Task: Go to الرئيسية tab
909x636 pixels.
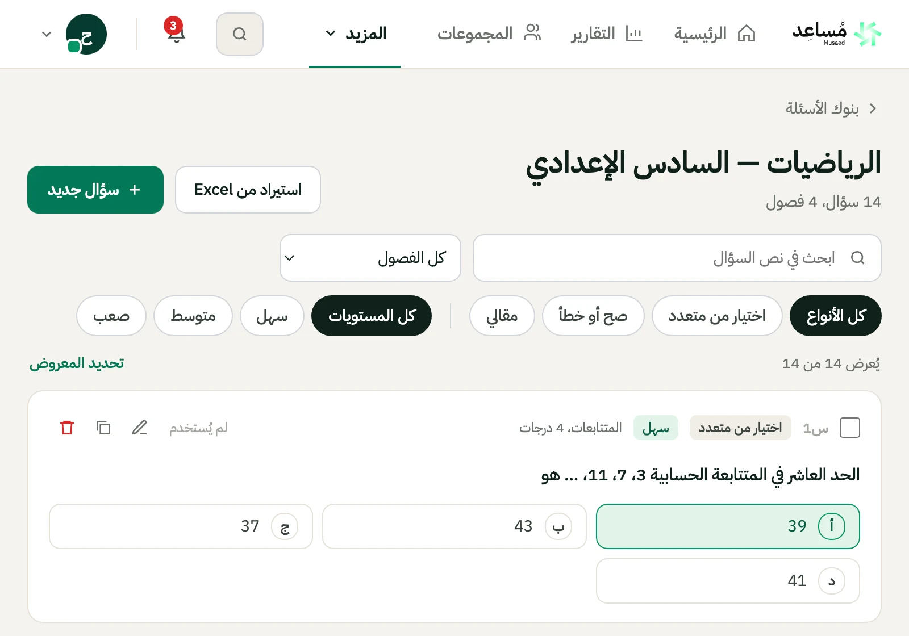Action: [715, 34]
